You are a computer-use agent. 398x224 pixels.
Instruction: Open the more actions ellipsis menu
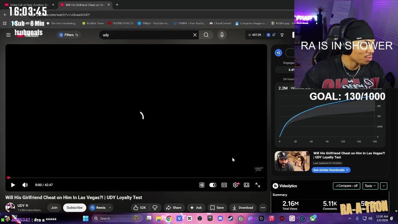tap(263, 208)
